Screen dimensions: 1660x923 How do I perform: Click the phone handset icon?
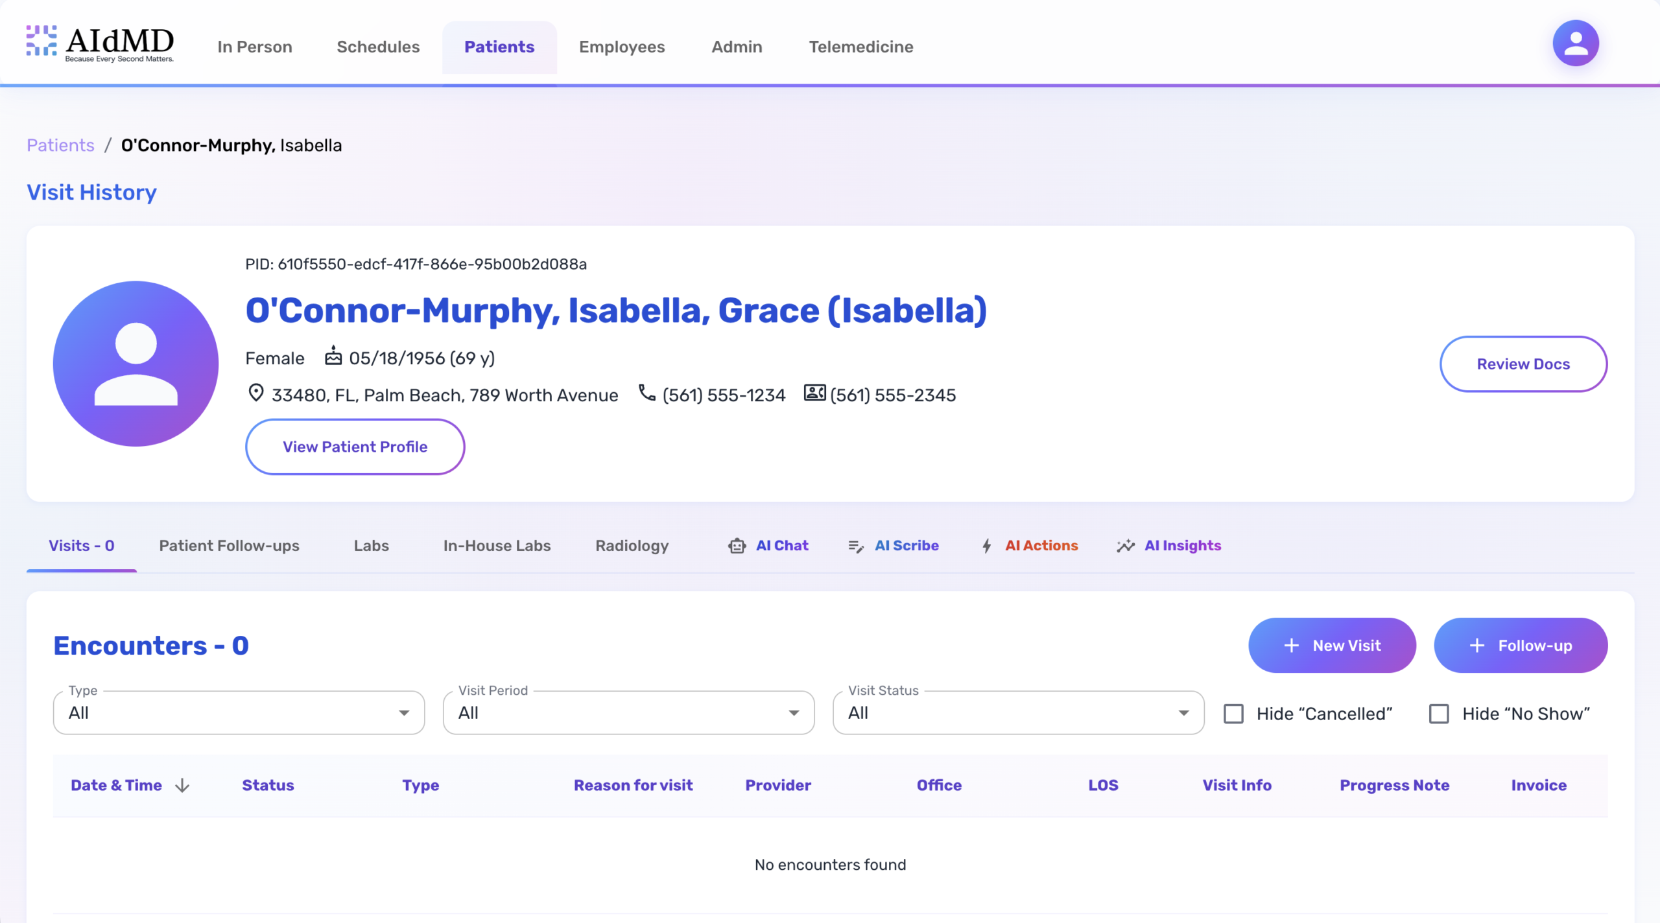[x=646, y=393]
